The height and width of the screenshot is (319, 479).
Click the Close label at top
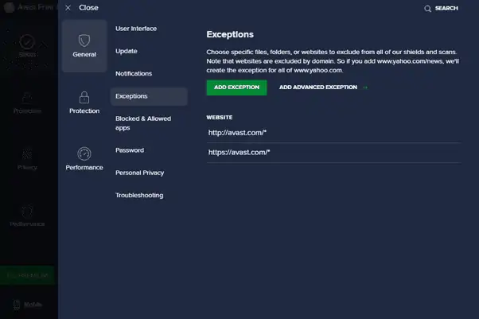coord(88,8)
